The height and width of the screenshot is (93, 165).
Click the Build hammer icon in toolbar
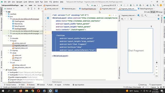coord(88,5)
